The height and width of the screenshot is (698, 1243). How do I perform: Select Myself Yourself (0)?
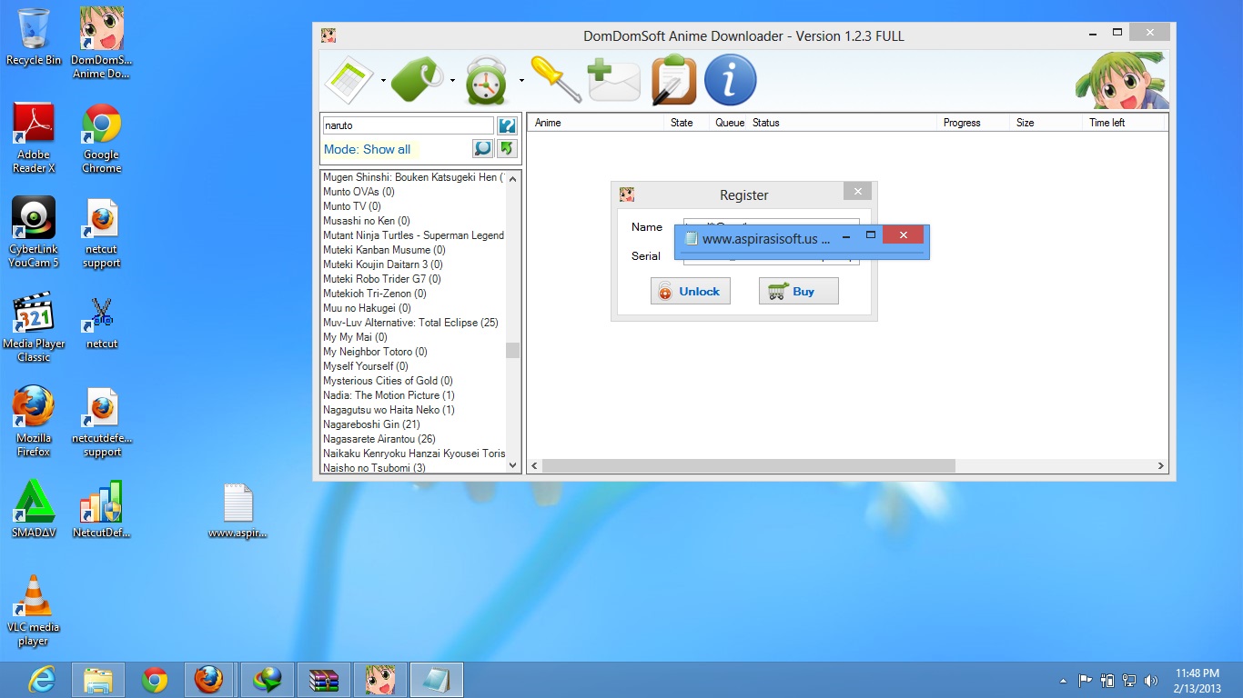pos(366,366)
